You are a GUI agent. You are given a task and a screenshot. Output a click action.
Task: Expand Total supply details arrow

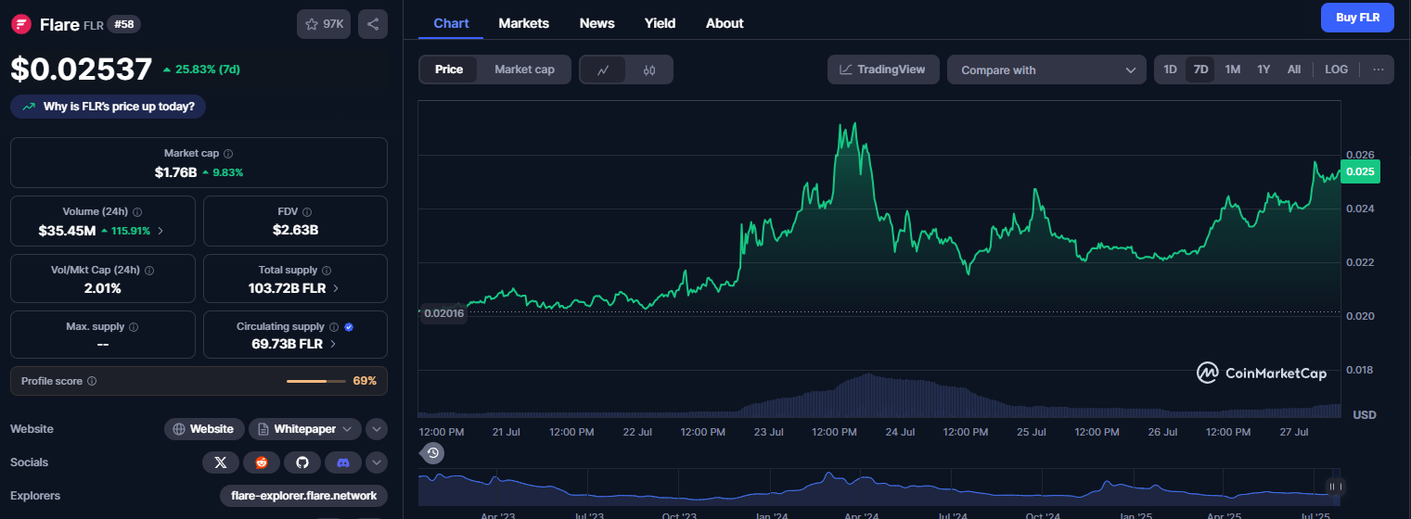(335, 288)
